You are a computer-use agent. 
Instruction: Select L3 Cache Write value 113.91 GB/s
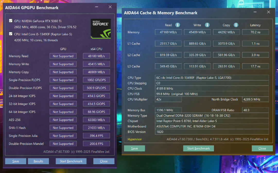(197, 66)
